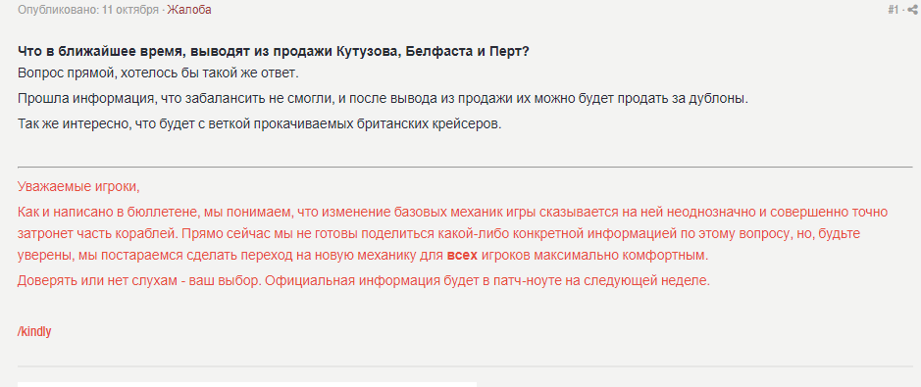Click the share post icon
Image resolution: width=921 pixels, height=387 pixels.
[x=911, y=10]
